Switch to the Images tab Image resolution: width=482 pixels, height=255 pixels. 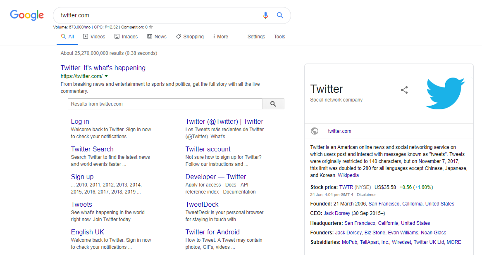coord(126,36)
